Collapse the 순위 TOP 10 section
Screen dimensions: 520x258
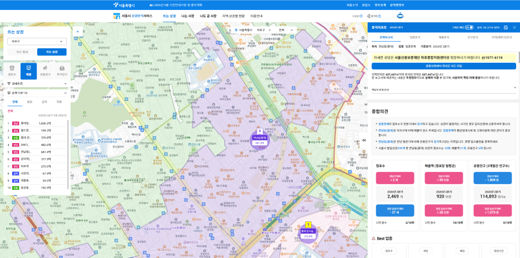coord(37,93)
